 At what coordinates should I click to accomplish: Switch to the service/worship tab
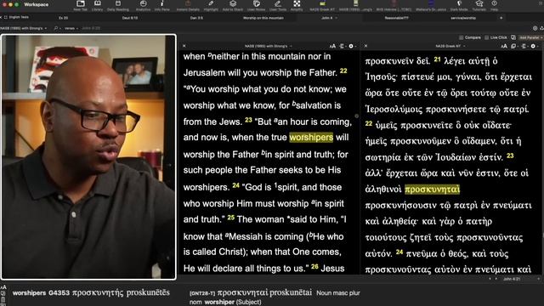pyautogui.click(x=463, y=18)
